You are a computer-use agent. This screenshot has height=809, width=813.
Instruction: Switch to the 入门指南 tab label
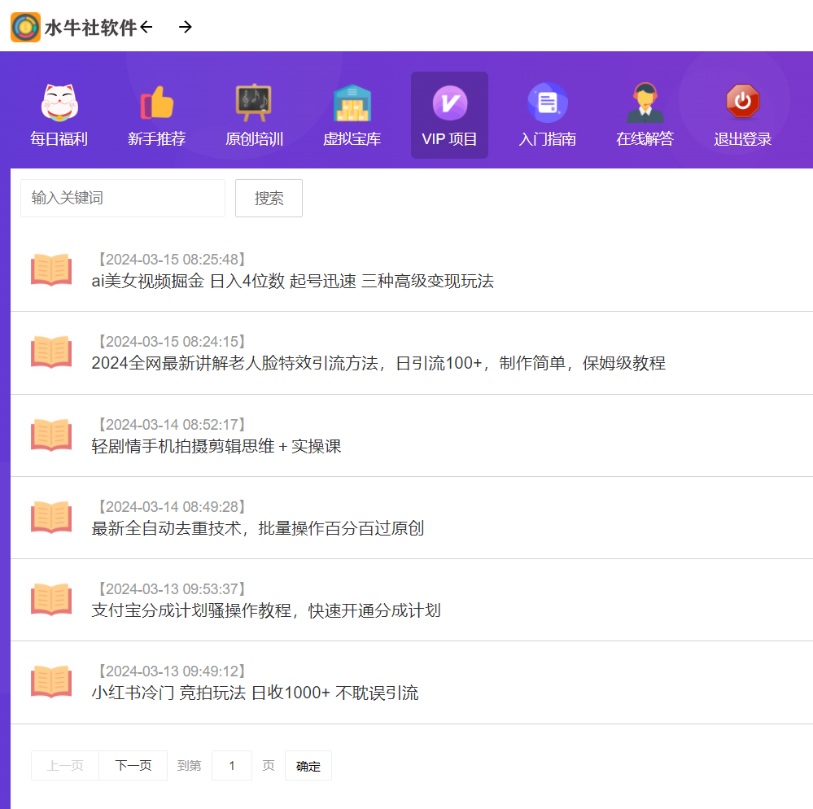coord(547,139)
